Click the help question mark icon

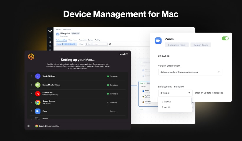(28, 126)
